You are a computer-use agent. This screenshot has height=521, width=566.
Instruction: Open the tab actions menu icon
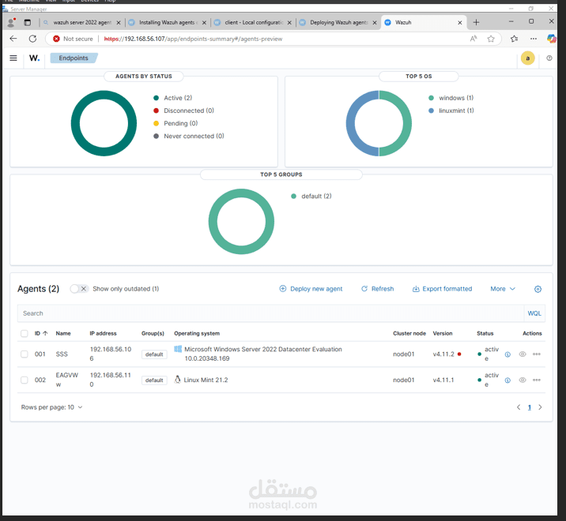pyautogui.click(x=28, y=22)
